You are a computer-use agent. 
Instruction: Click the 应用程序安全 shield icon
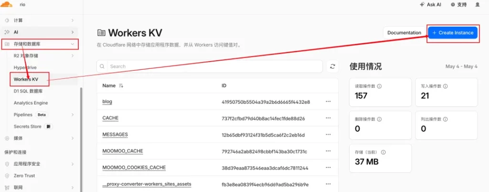click(7, 164)
